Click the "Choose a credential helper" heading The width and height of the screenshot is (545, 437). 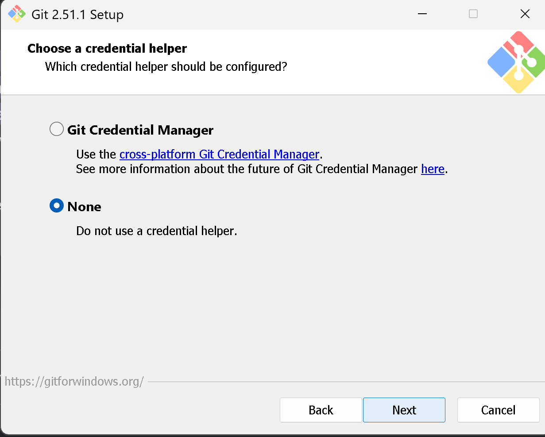[x=107, y=48]
